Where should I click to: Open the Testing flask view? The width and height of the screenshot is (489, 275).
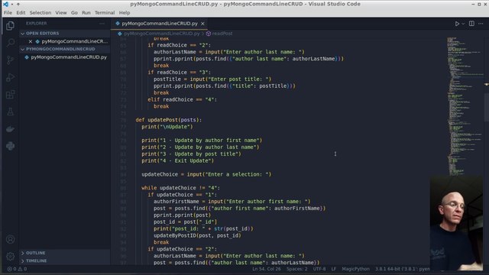click(x=10, y=112)
